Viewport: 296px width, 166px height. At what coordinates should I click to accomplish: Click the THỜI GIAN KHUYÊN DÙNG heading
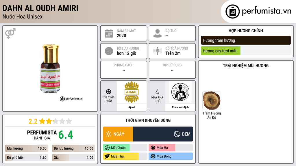click(x=148, y=120)
